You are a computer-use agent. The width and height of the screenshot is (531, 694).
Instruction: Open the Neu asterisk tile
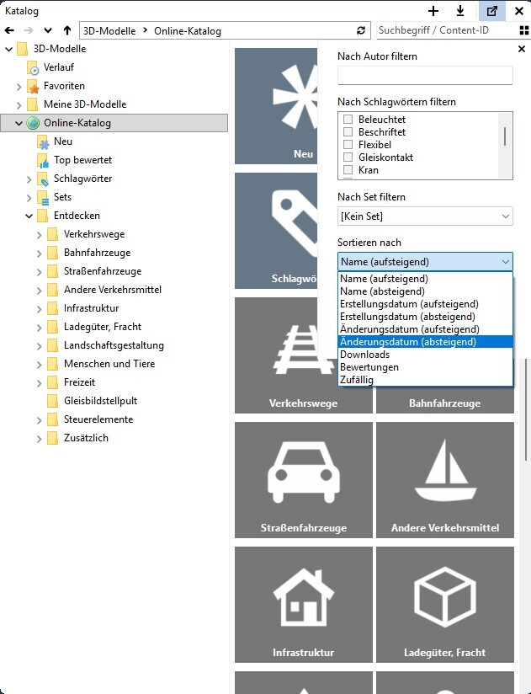[x=276, y=106]
